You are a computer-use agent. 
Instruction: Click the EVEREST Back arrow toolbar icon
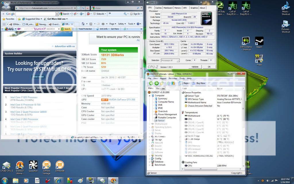[151, 83]
